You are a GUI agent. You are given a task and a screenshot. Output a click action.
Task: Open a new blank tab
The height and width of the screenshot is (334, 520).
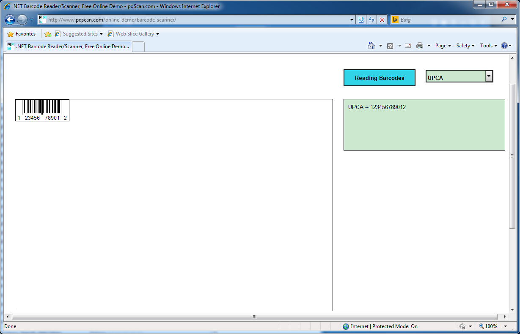pos(139,47)
